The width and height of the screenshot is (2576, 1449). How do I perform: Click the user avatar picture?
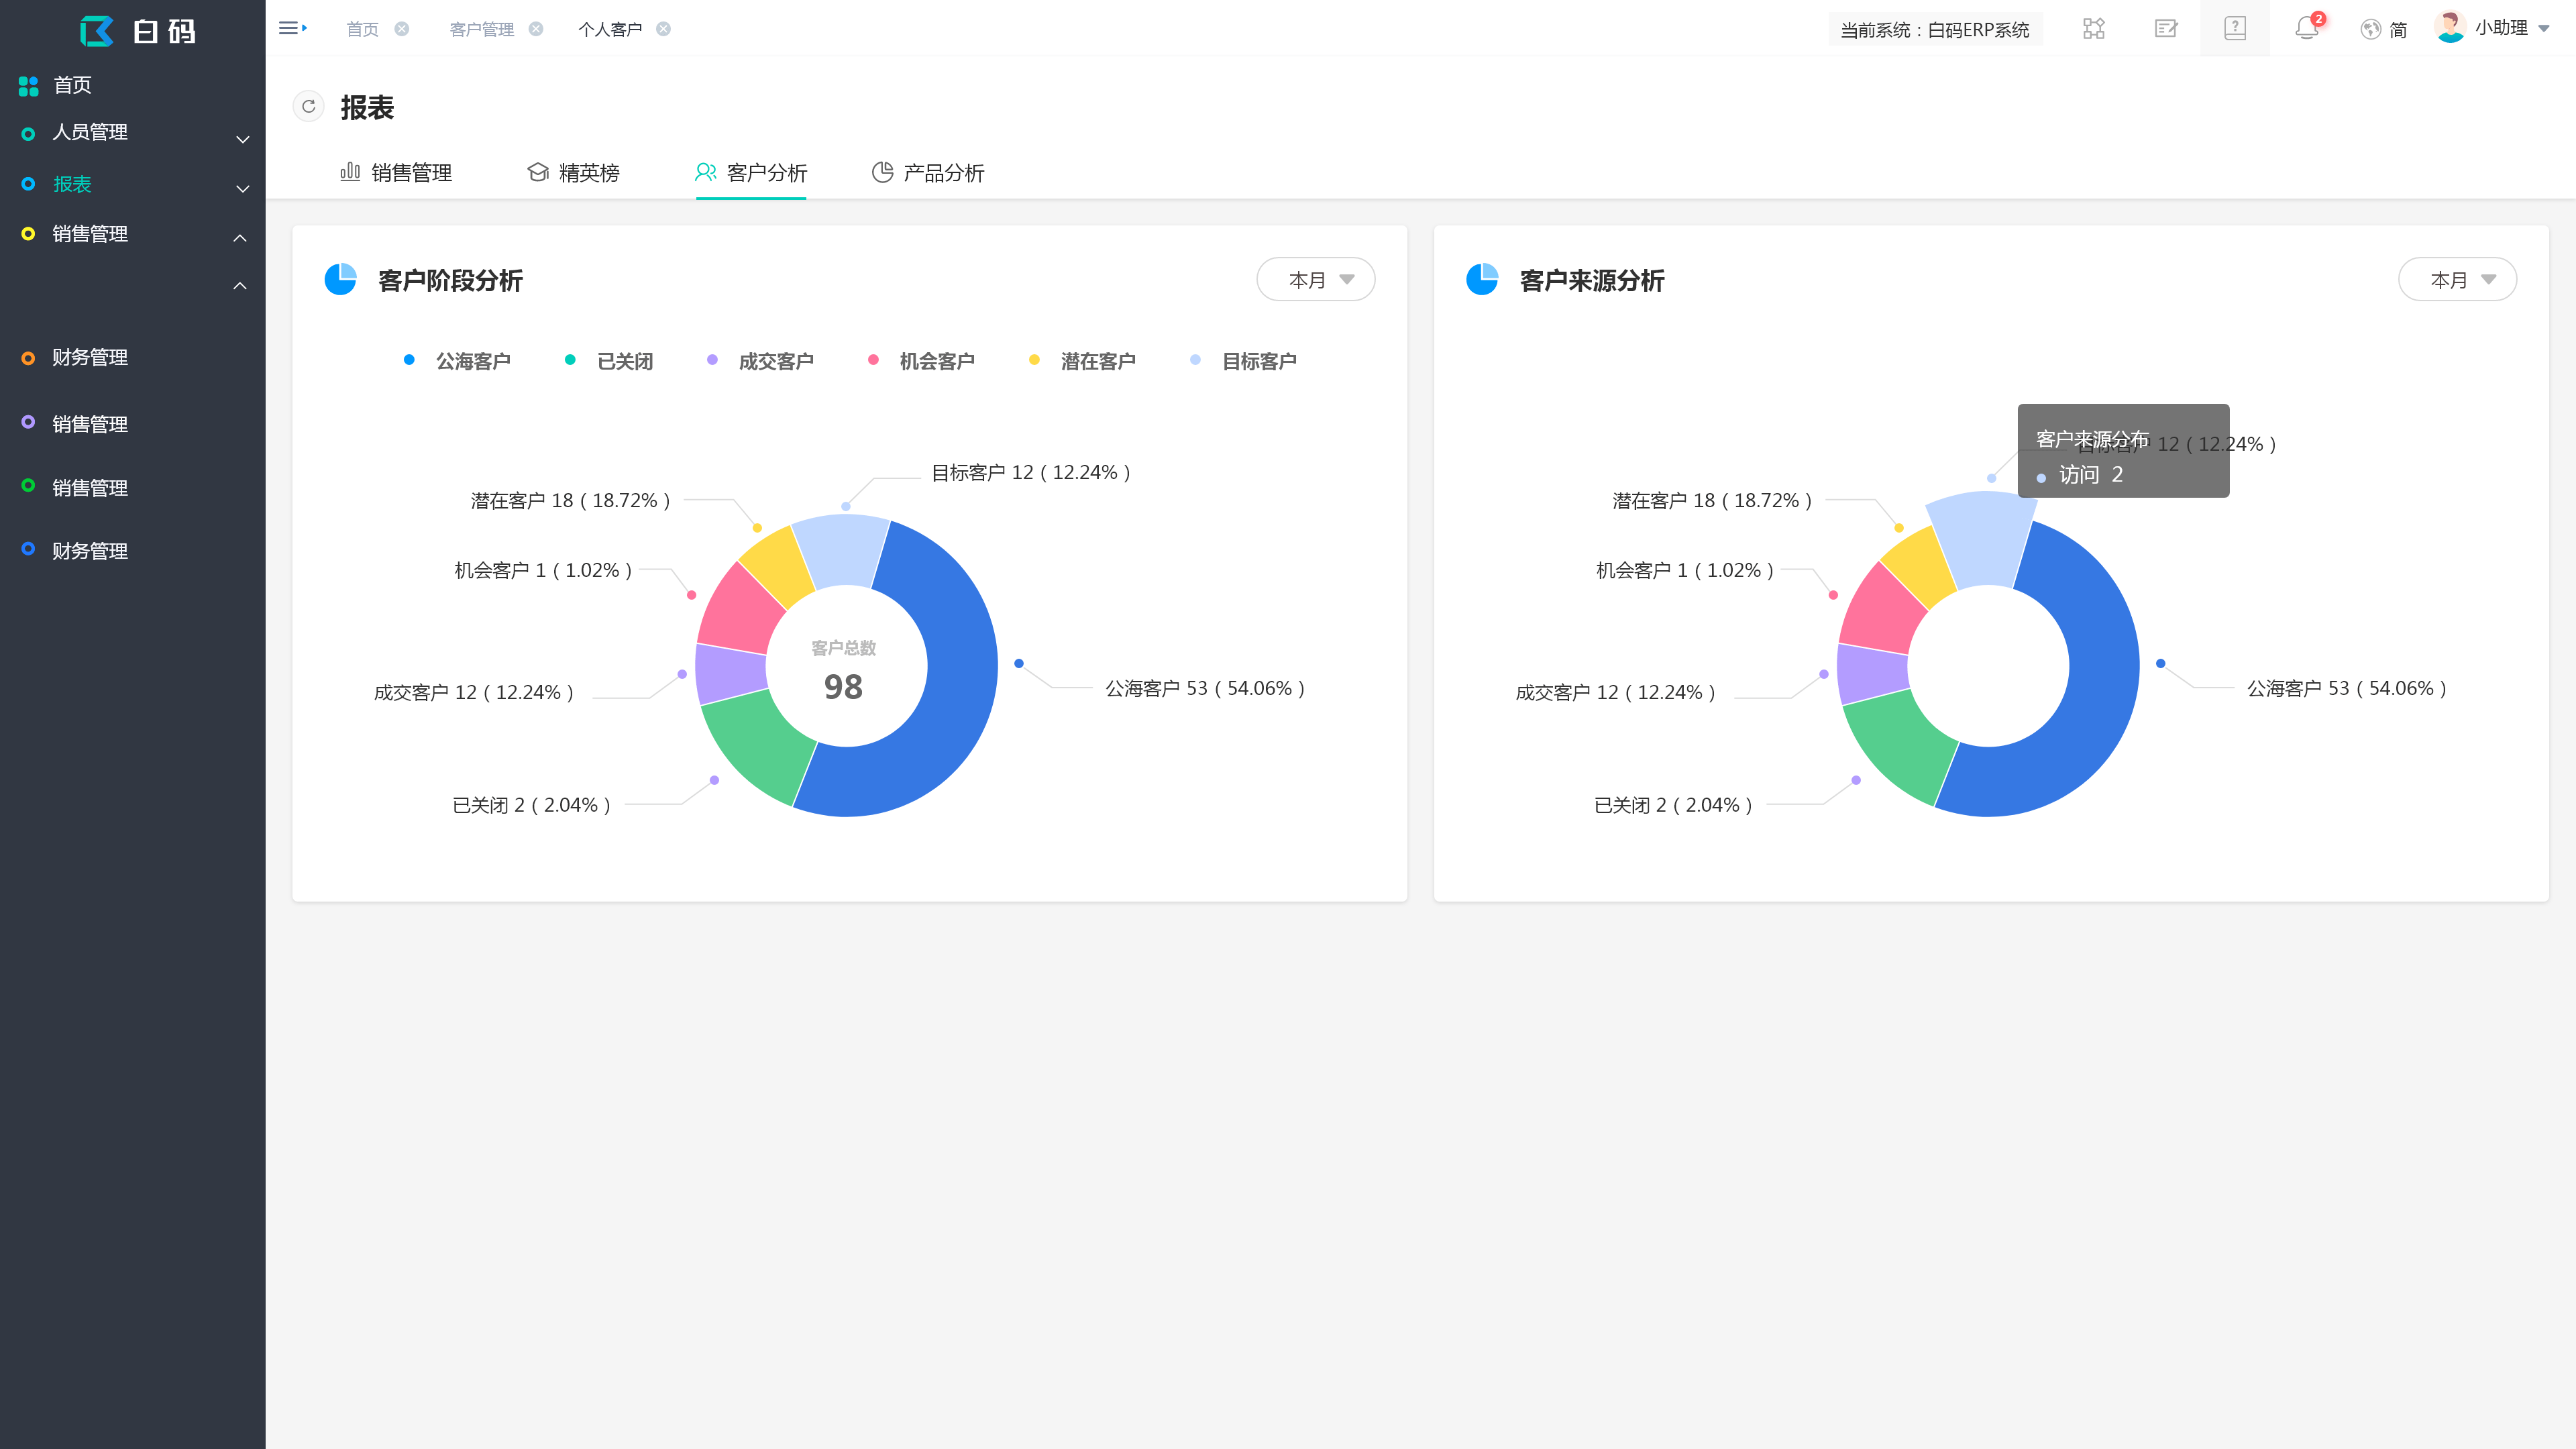(x=2450, y=27)
